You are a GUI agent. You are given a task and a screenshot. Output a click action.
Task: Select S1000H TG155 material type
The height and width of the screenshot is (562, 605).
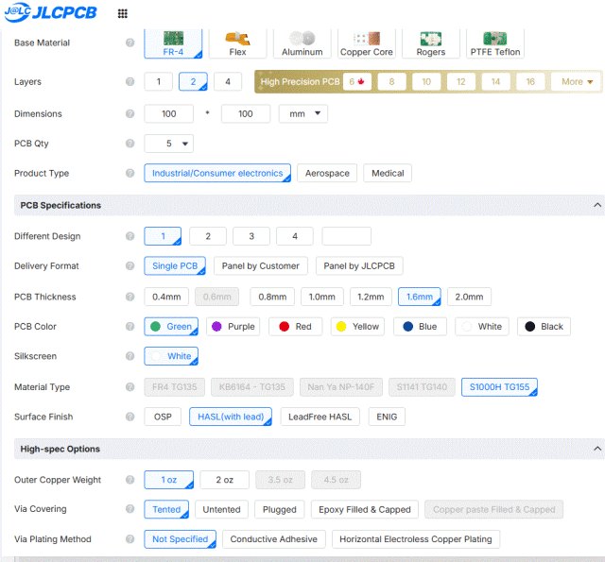(500, 387)
